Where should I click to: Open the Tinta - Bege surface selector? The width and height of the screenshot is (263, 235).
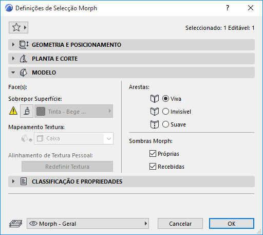tap(73, 111)
